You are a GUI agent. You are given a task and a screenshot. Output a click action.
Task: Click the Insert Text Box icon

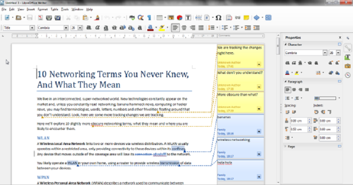point(188,17)
